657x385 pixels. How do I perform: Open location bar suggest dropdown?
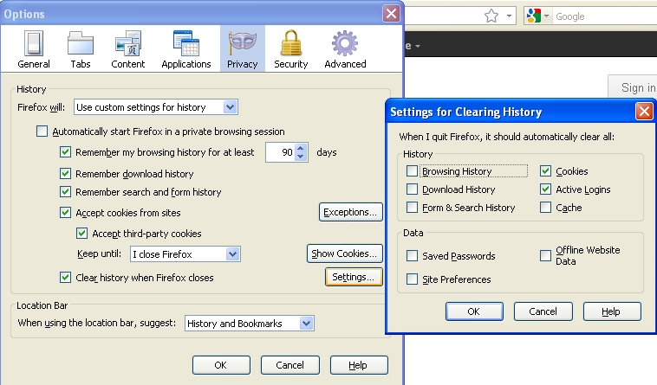click(250, 323)
